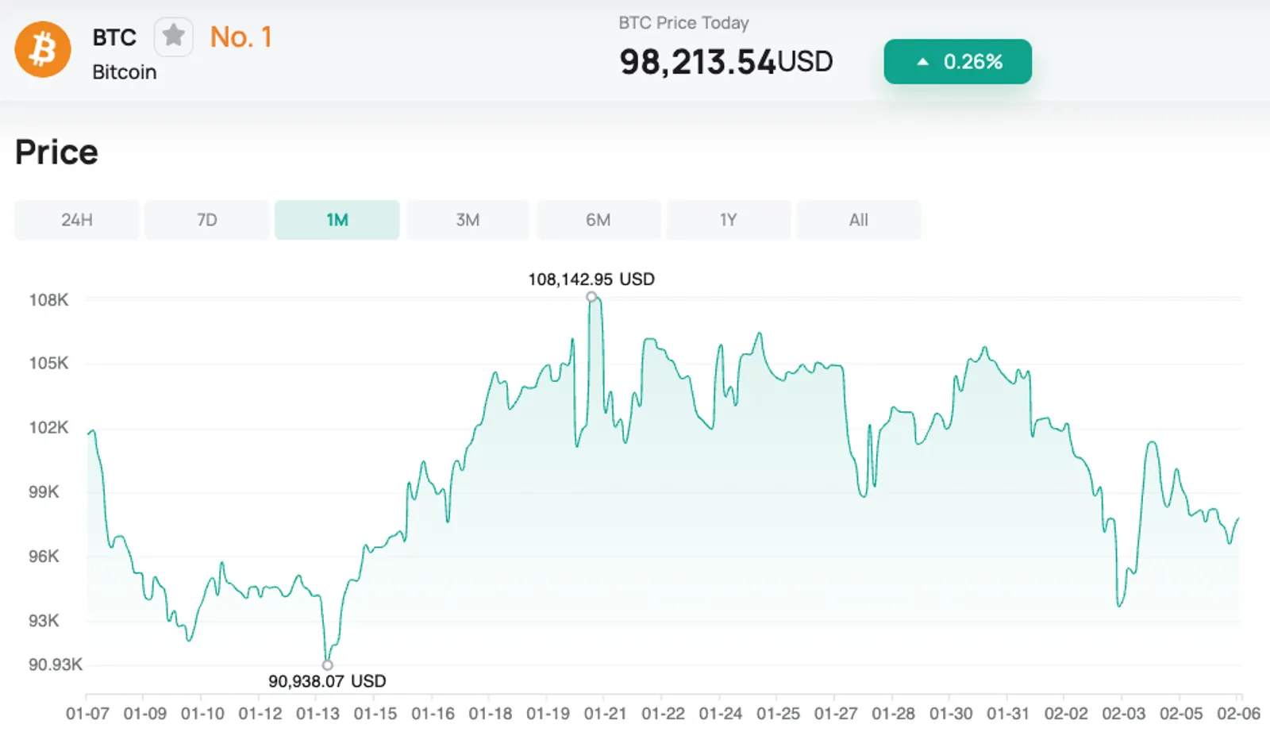Select the 7D time range tab
This screenshot has height=732, width=1270.
coord(207,220)
